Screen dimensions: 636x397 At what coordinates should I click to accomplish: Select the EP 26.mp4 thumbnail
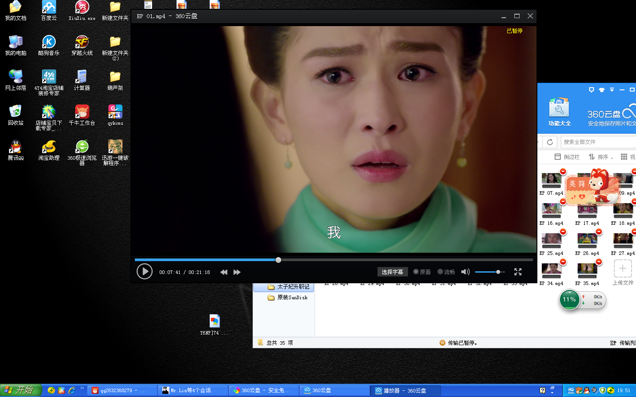[x=587, y=239]
